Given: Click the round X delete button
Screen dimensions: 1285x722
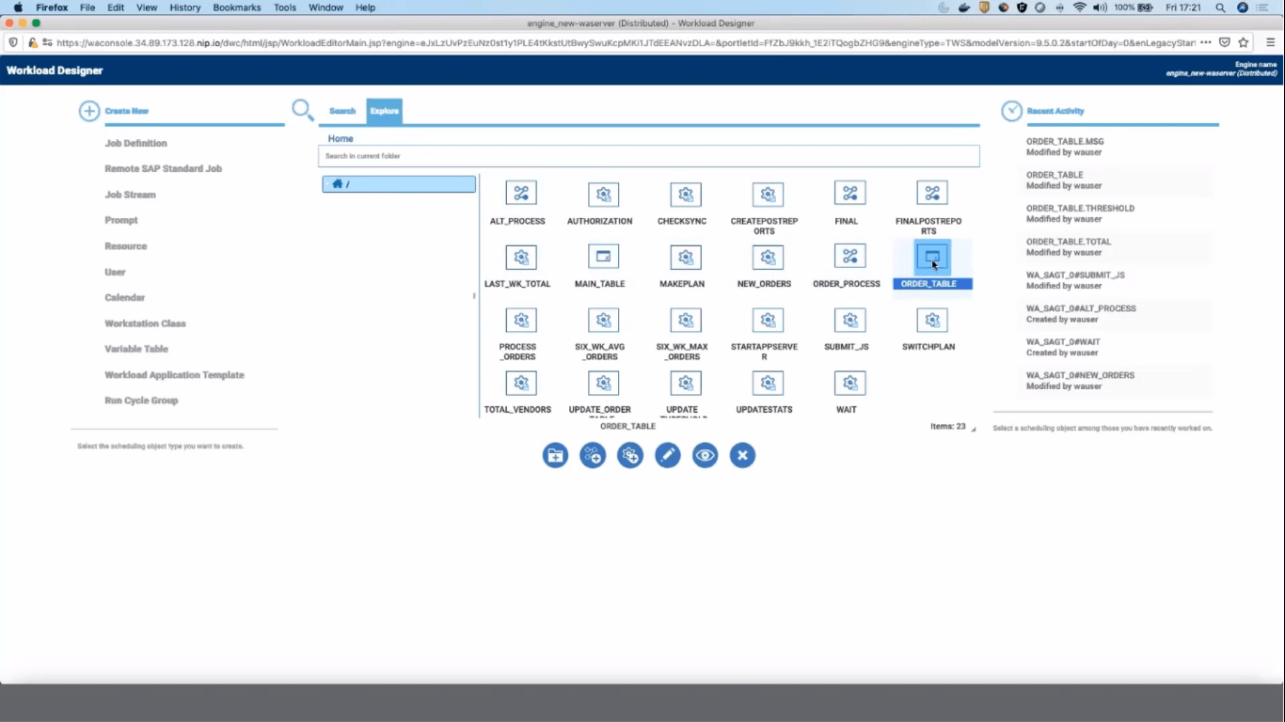Looking at the screenshot, I should pyautogui.click(x=742, y=456).
